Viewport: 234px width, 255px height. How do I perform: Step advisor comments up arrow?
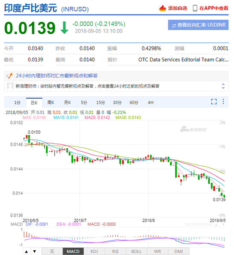(223, 84)
